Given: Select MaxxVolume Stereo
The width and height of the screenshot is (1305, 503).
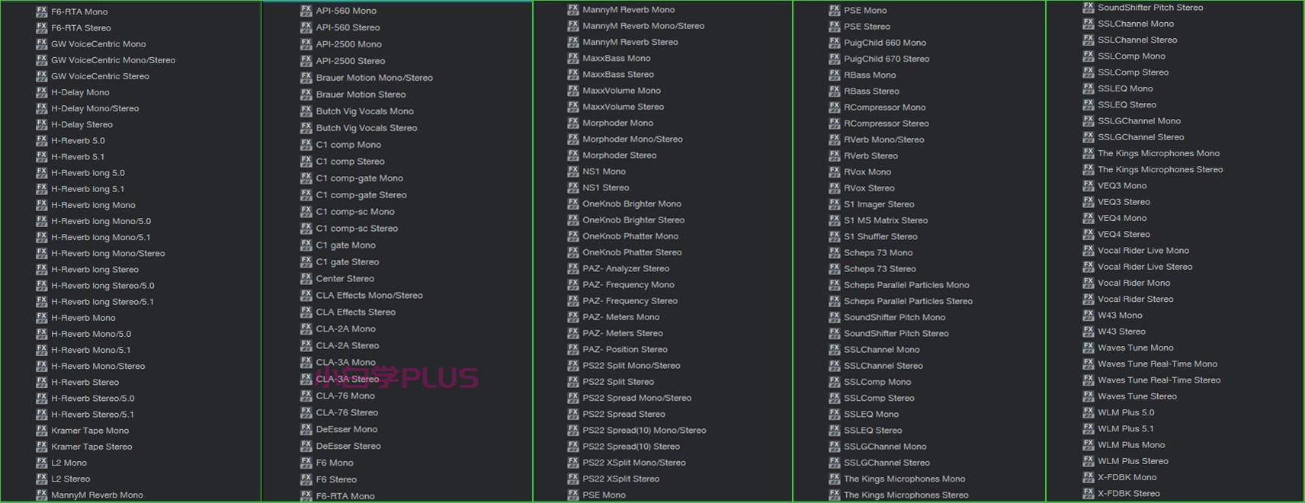Looking at the screenshot, I should tap(623, 107).
